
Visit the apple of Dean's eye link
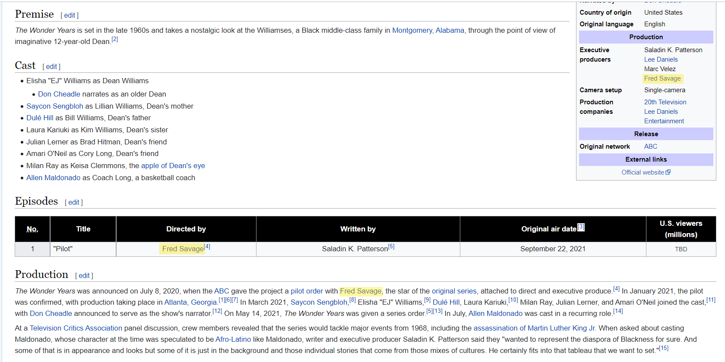[x=173, y=165]
